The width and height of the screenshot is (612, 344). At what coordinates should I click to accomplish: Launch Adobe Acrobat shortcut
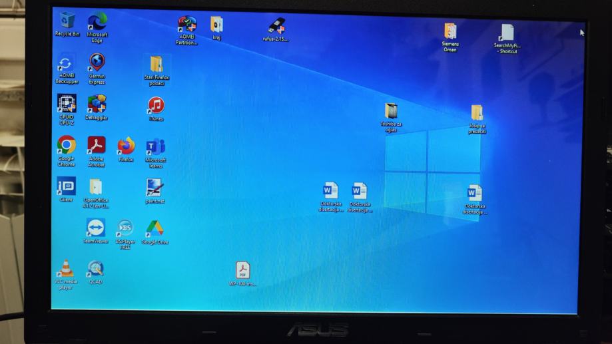pos(96,152)
